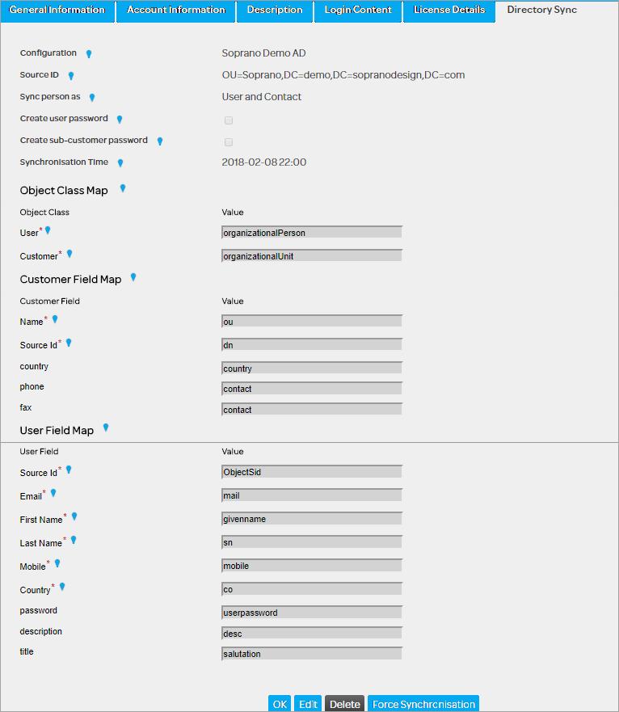The height and width of the screenshot is (712, 619).
Task: Click the info pin beside Synchronisation Time
Action: pos(120,163)
